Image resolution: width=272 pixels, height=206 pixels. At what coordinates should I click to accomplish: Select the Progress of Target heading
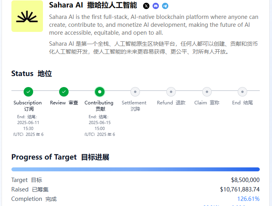(x=60, y=157)
